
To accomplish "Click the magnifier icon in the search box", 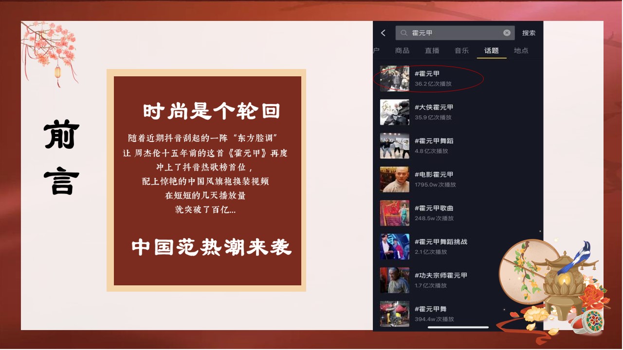I will [403, 33].
